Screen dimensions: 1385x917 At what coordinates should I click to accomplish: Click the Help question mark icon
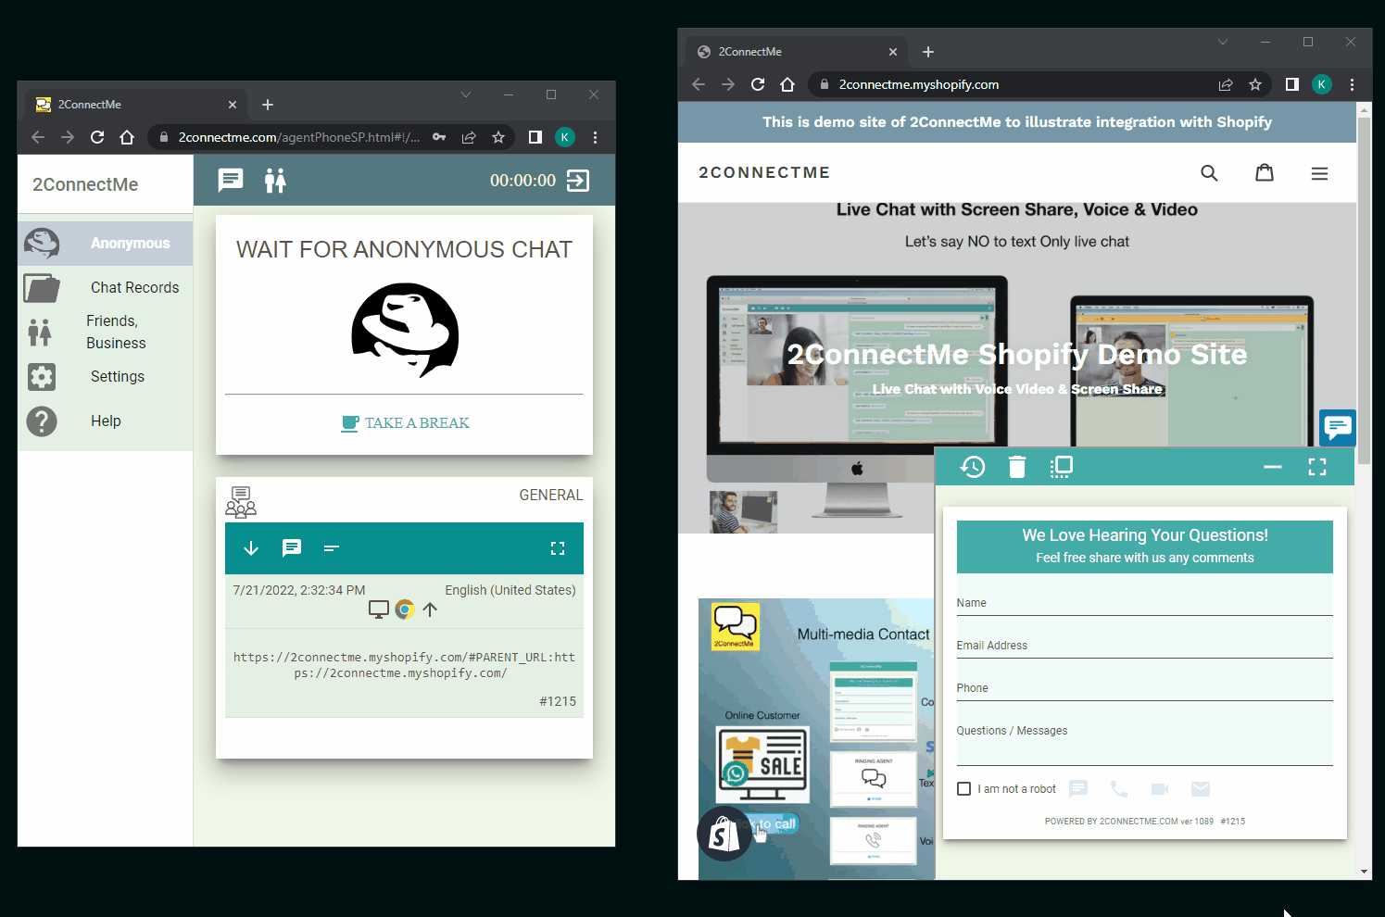42,421
